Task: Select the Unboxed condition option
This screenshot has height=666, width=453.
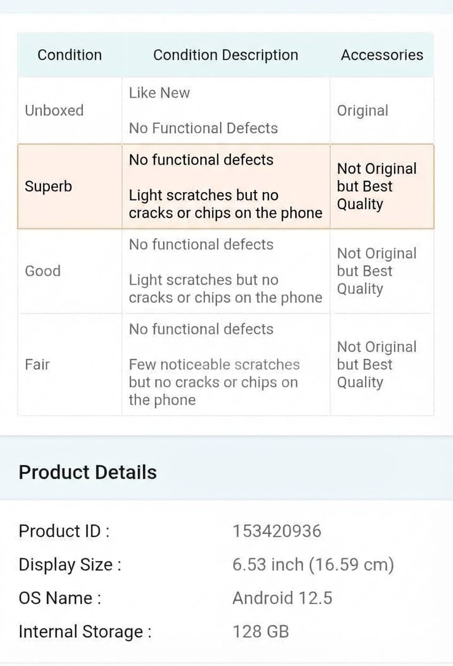Action: pos(53,110)
